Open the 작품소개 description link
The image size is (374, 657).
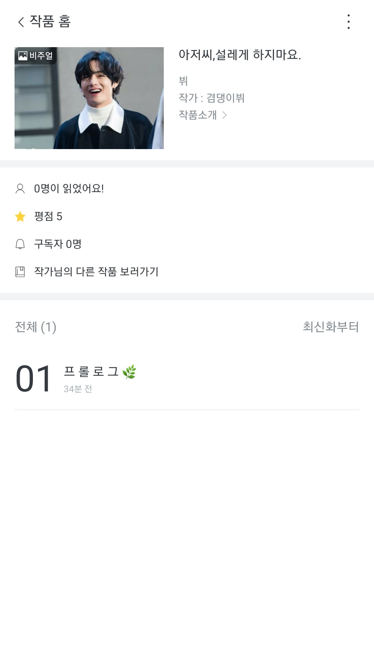pyautogui.click(x=198, y=115)
